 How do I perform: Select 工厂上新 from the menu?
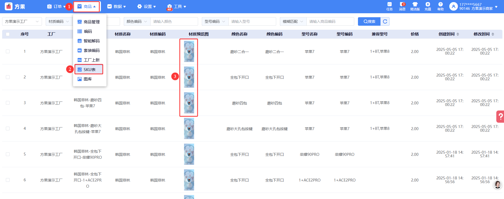coord(90,60)
